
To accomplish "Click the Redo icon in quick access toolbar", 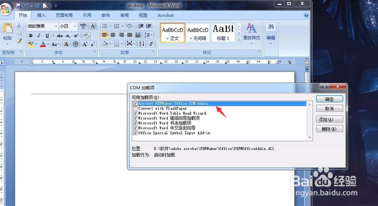I will point(37,6).
